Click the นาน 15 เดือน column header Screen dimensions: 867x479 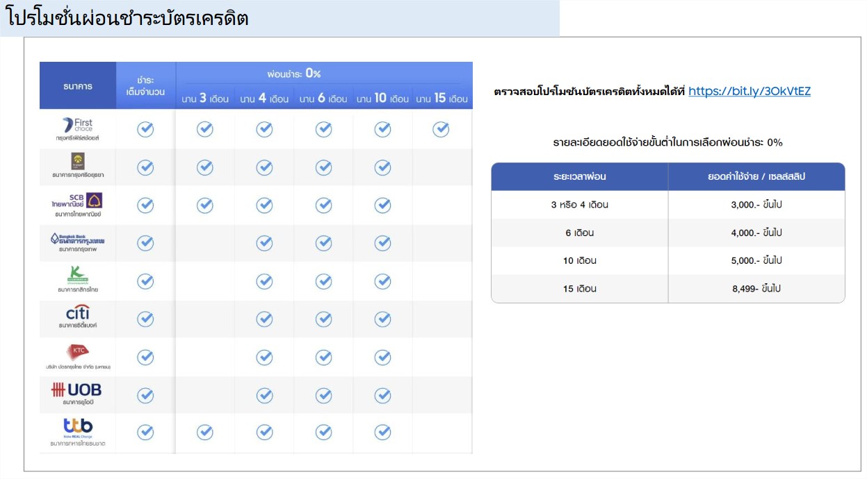[442, 99]
